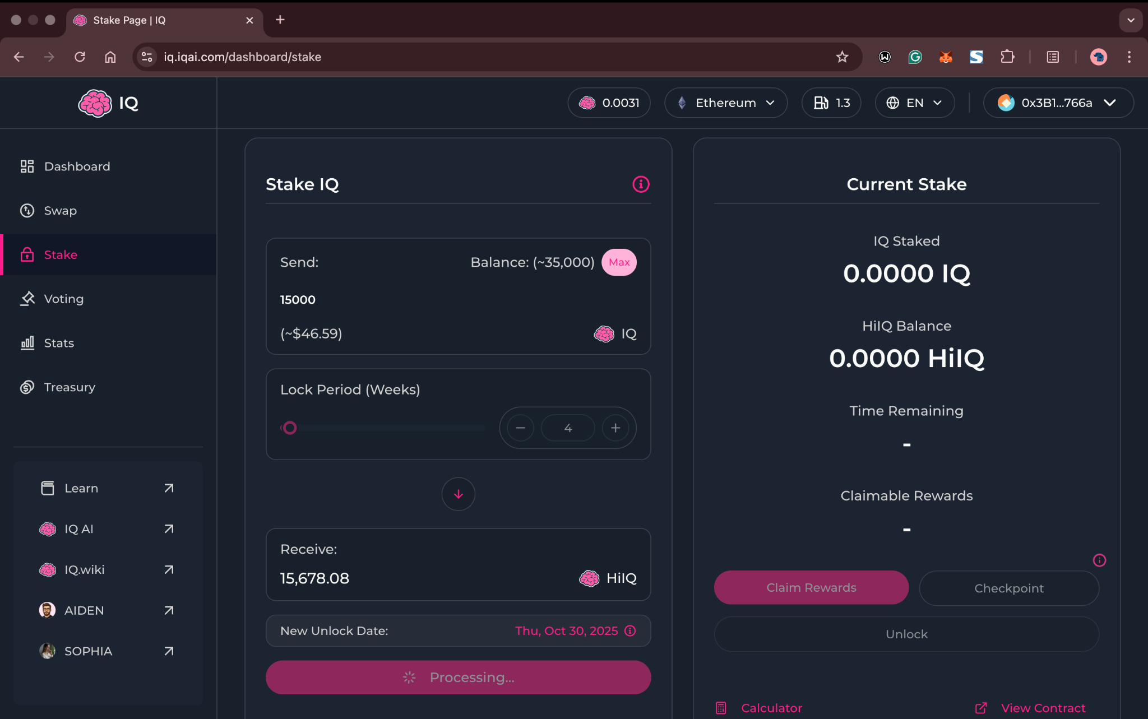Image resolution: width=1148 pixels, height=719 pixels.
Task: Click the Stake IQ info icon
Action: (x=641, y=184)
